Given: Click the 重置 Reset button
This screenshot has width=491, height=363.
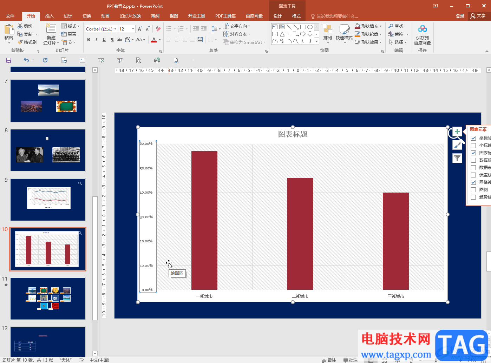Looking at the screenshot, I should [x=69, y=34].
